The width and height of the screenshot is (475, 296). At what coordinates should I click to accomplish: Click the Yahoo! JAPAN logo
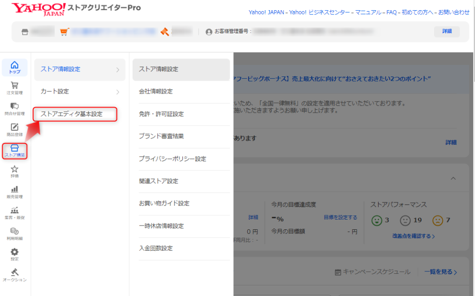pyautogui.click(x=39, y=9)
